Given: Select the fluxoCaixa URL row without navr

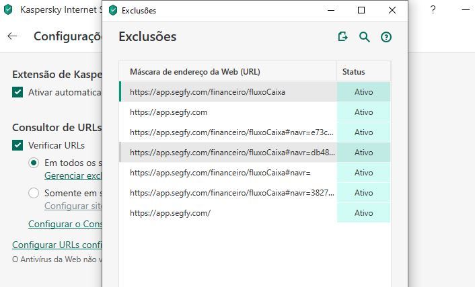Looking at the screenshot, I should 228,91.
